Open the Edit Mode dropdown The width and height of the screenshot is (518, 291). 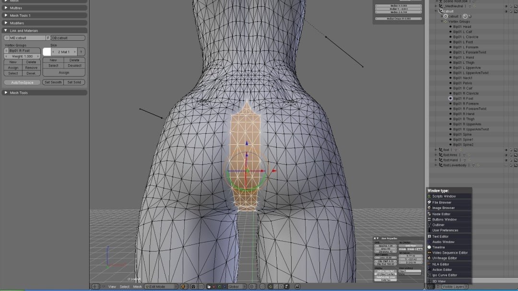coord(161,286)
